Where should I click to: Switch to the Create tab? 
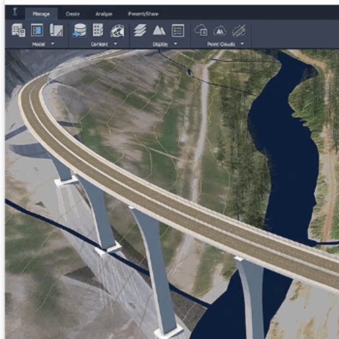click(x=72, y=14)
